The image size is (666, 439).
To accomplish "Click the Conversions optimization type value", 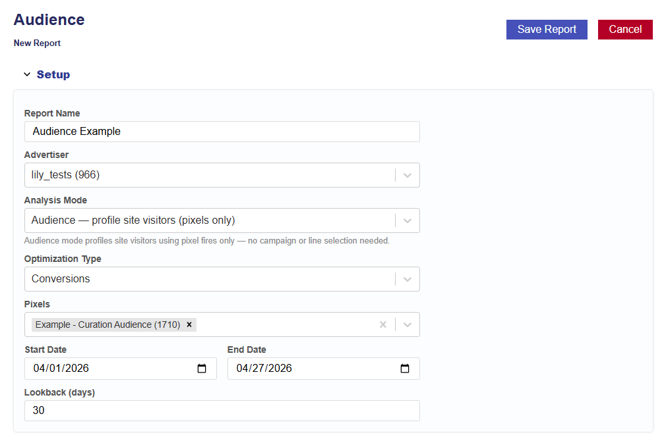I will 61,279.
